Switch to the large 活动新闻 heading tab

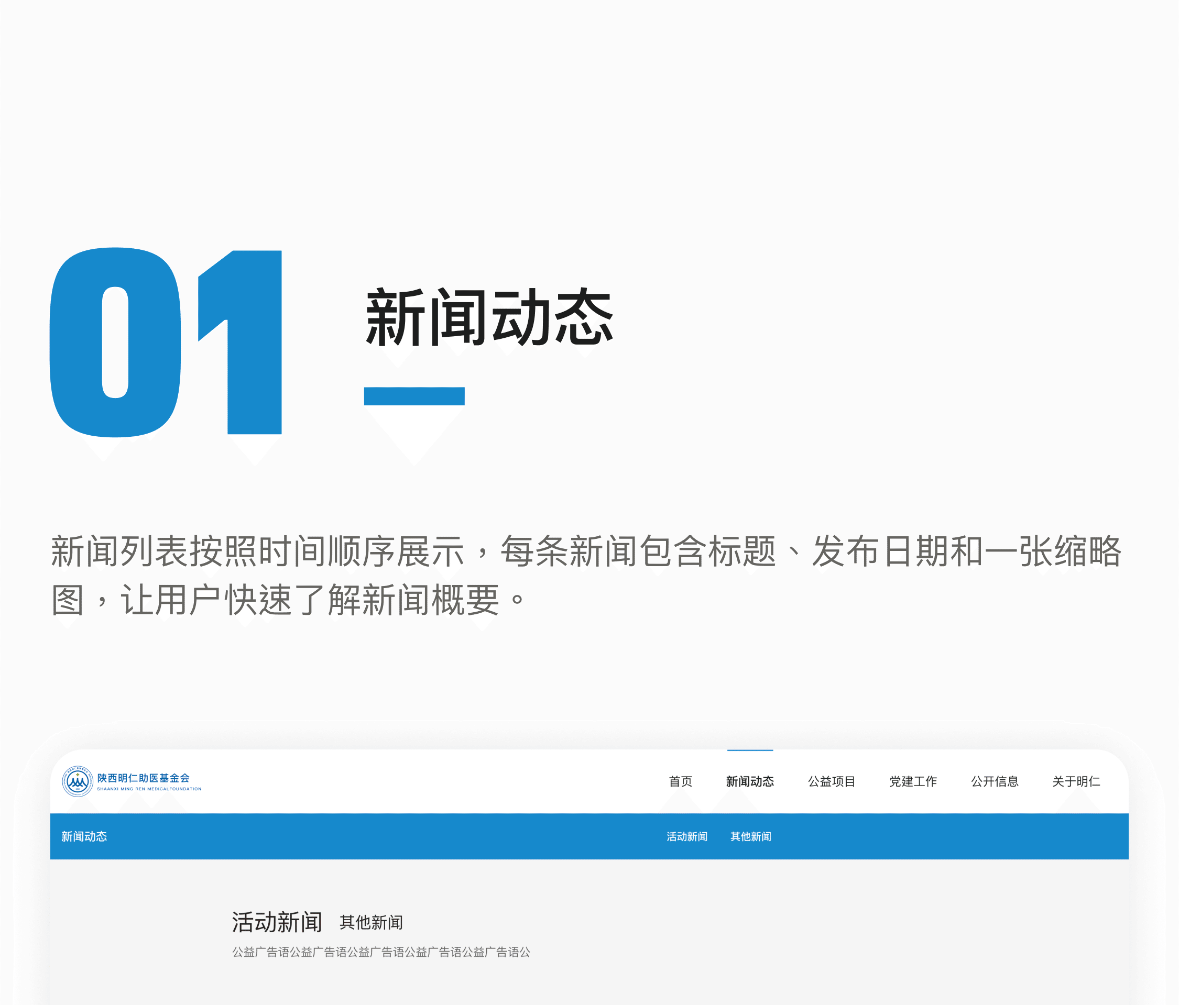click(x=277, y=922)
